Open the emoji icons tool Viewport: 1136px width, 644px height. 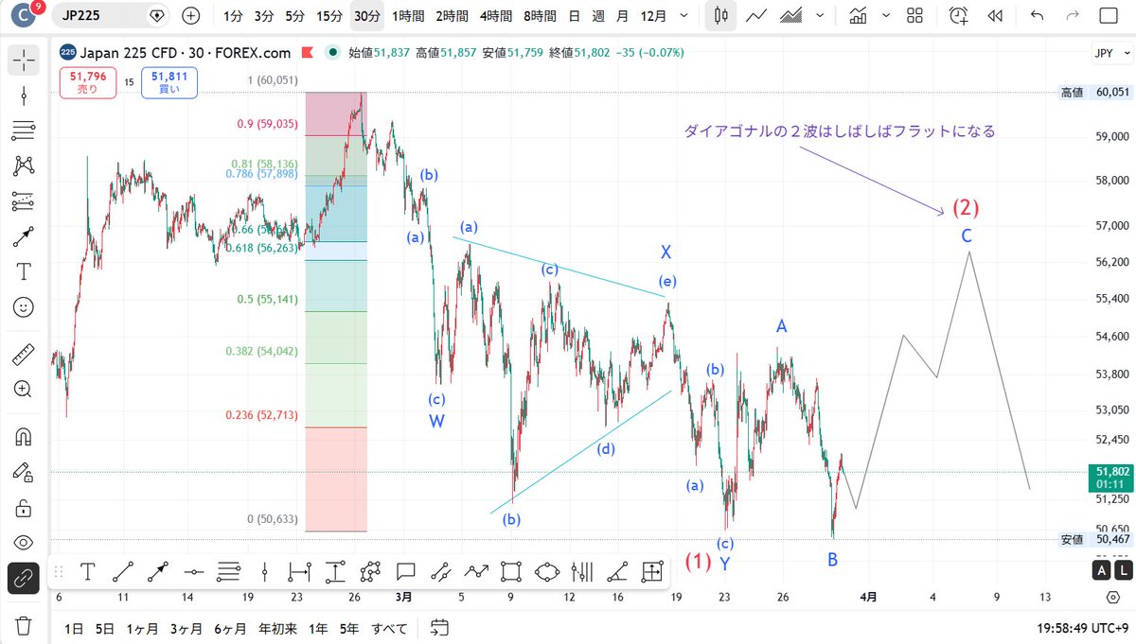coord(24,307)
